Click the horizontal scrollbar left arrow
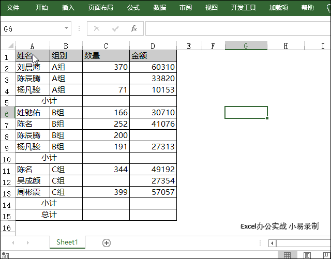Viewport: 331px width, 259px height. pyautogui.click(x=272, y=243)
